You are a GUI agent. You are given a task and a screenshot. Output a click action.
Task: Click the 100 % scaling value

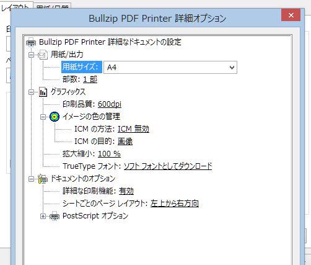pyautogui.click(x=109, y=154)
